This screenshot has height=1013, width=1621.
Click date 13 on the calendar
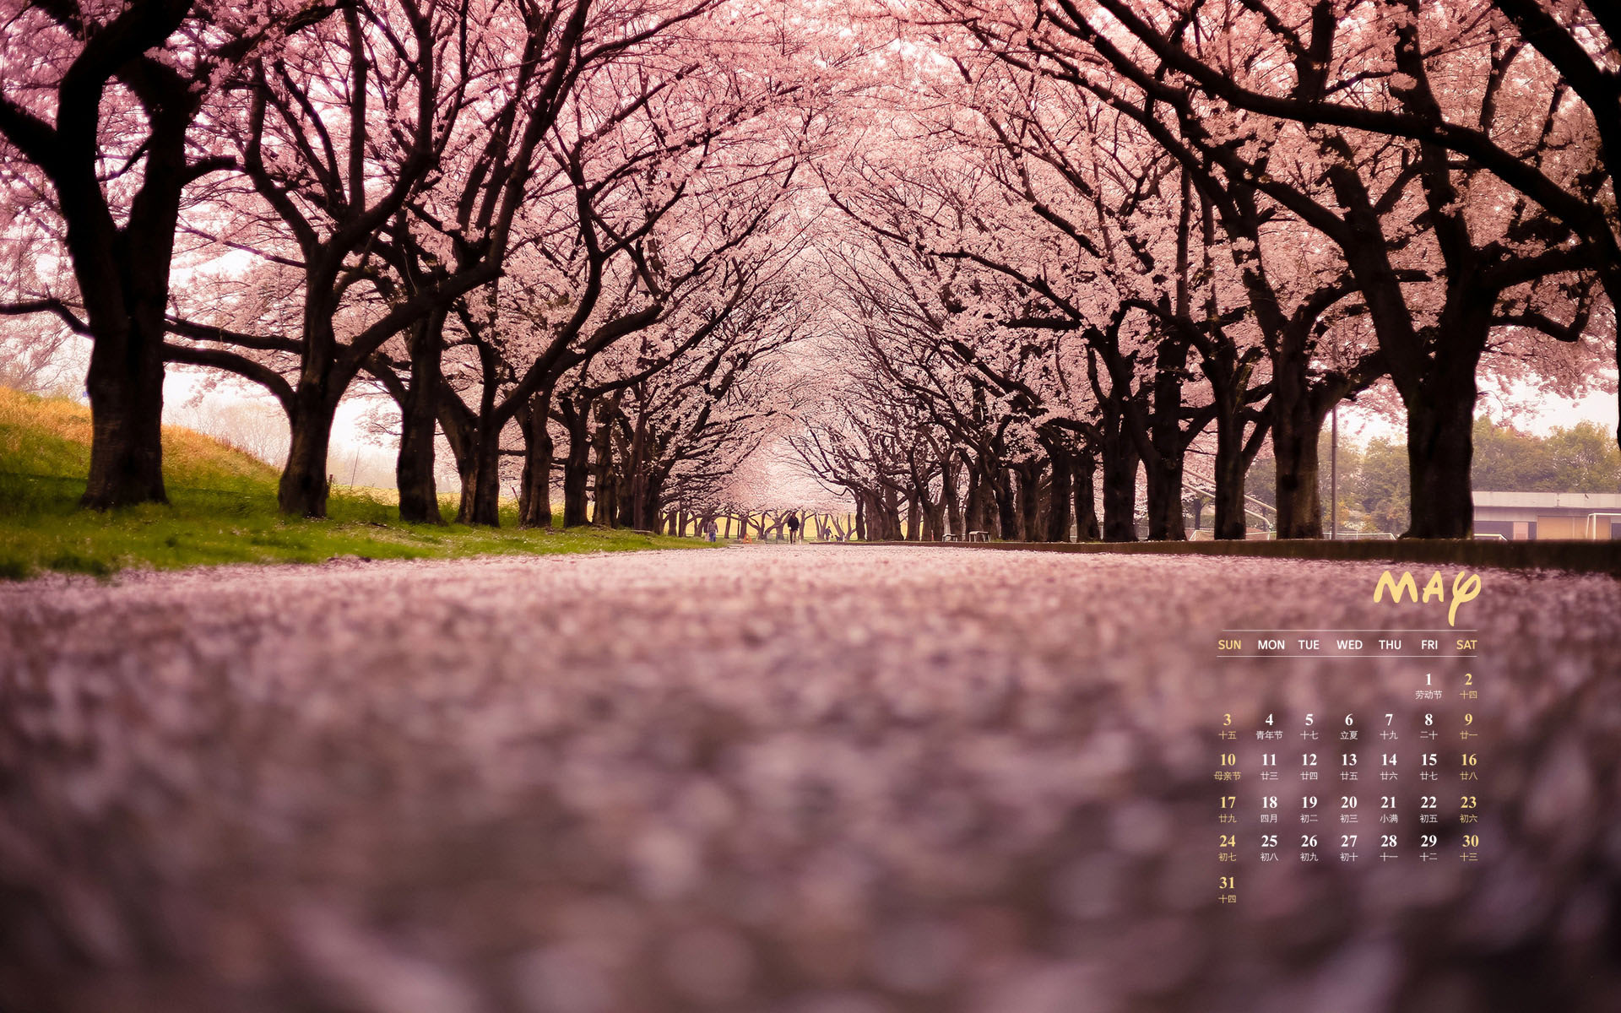1349,765
